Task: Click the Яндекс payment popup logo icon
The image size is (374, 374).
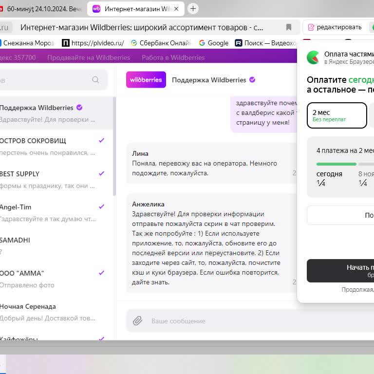Action: 313,57
